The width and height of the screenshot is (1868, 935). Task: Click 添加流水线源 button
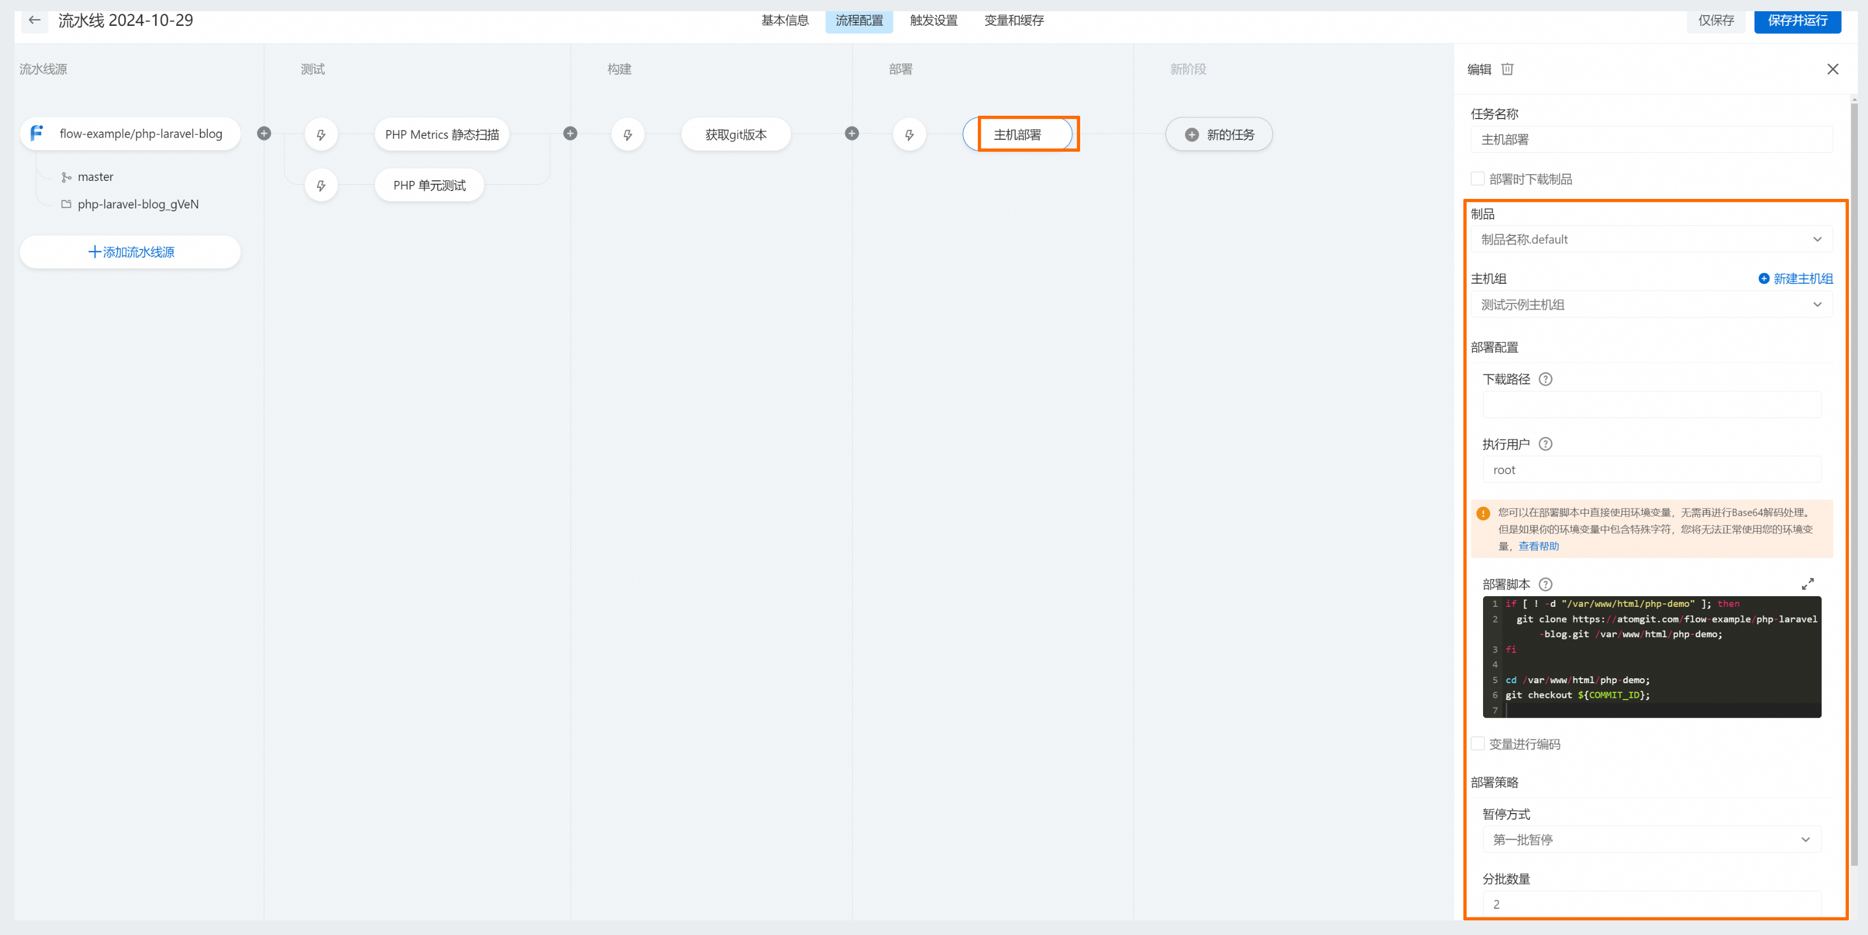point(130,252)
